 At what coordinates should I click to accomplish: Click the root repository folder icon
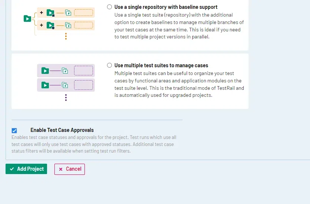[x=27, y=18]
